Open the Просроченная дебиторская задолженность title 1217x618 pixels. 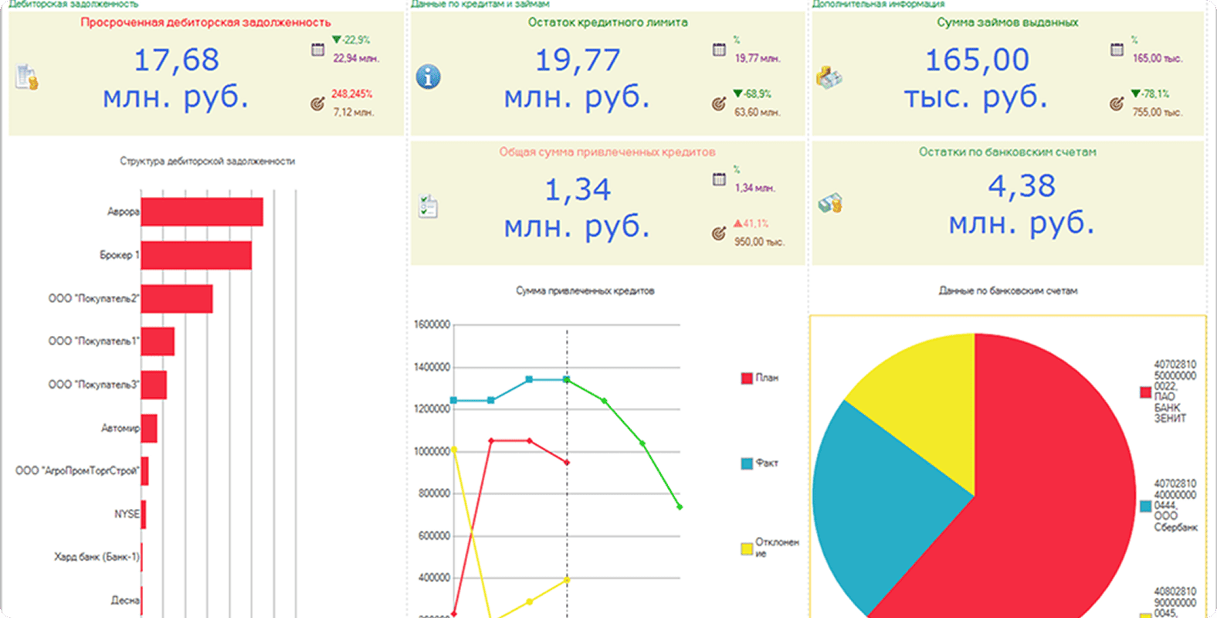click(205, 22)
